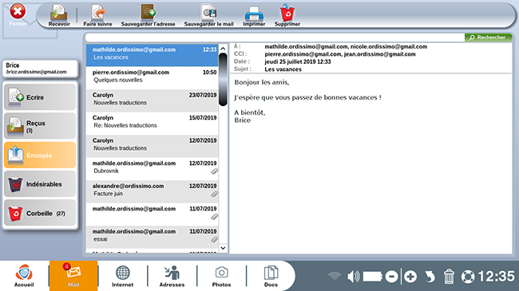Open Carolyn's 12/07/2019 Nouvelles traductions email
Screen dimensions: 519x291
pyautogui.click(x=153, y=146)
